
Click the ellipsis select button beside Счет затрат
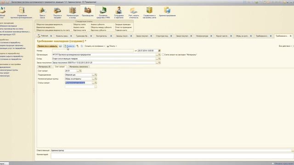pyautogui.click(x=78, y=71)
